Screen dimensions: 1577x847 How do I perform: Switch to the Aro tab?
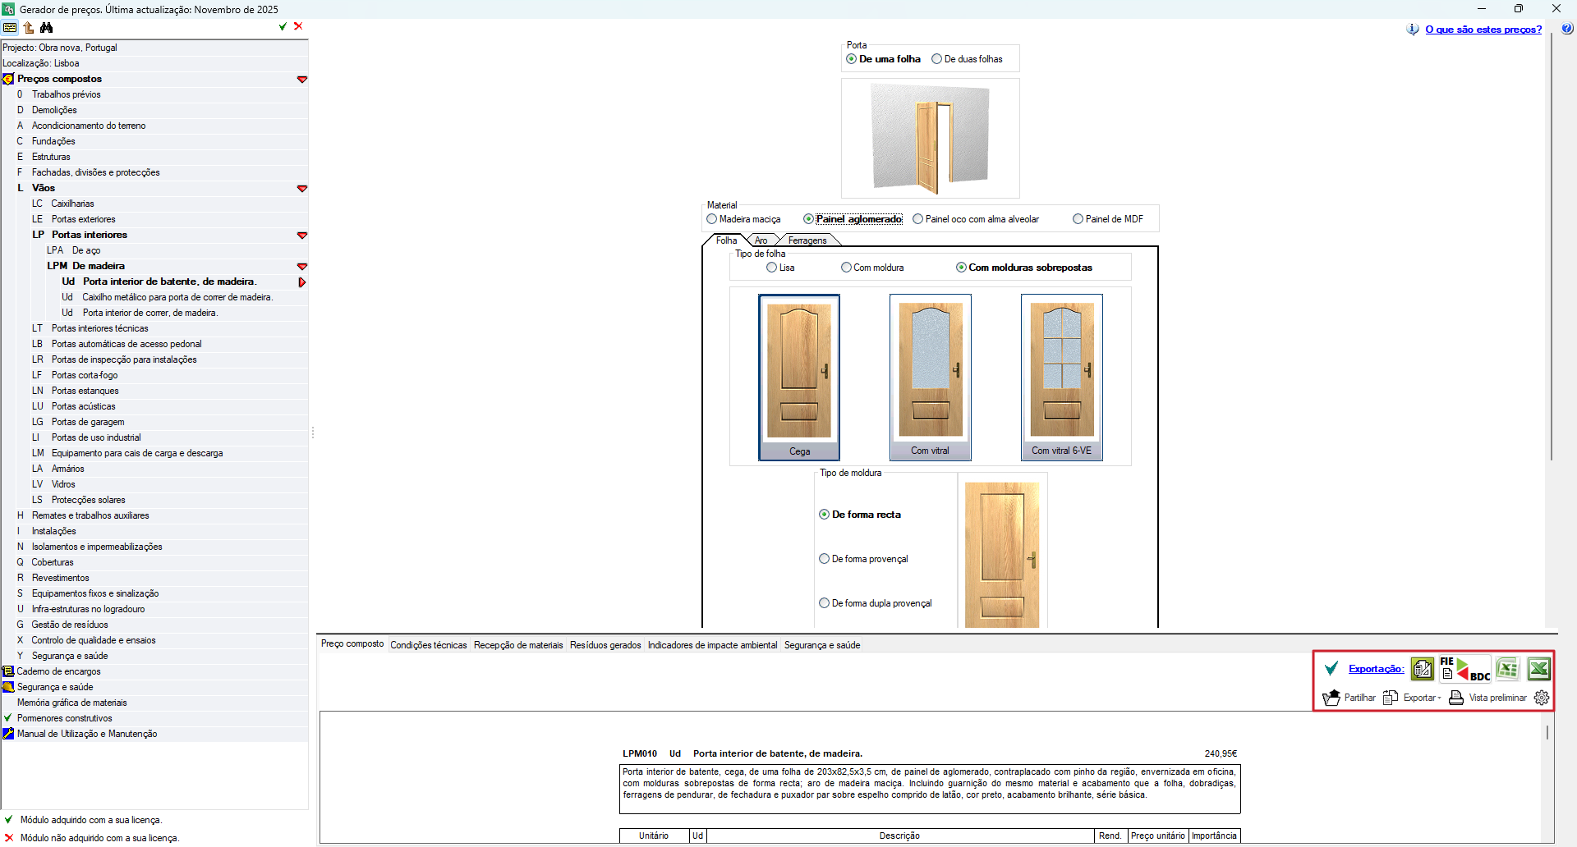coord(761,240)
